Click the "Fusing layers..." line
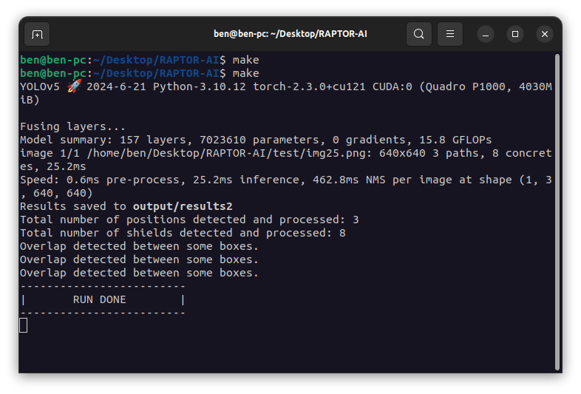Viewport: 581px width, 394px height. (x=72, y=126)
